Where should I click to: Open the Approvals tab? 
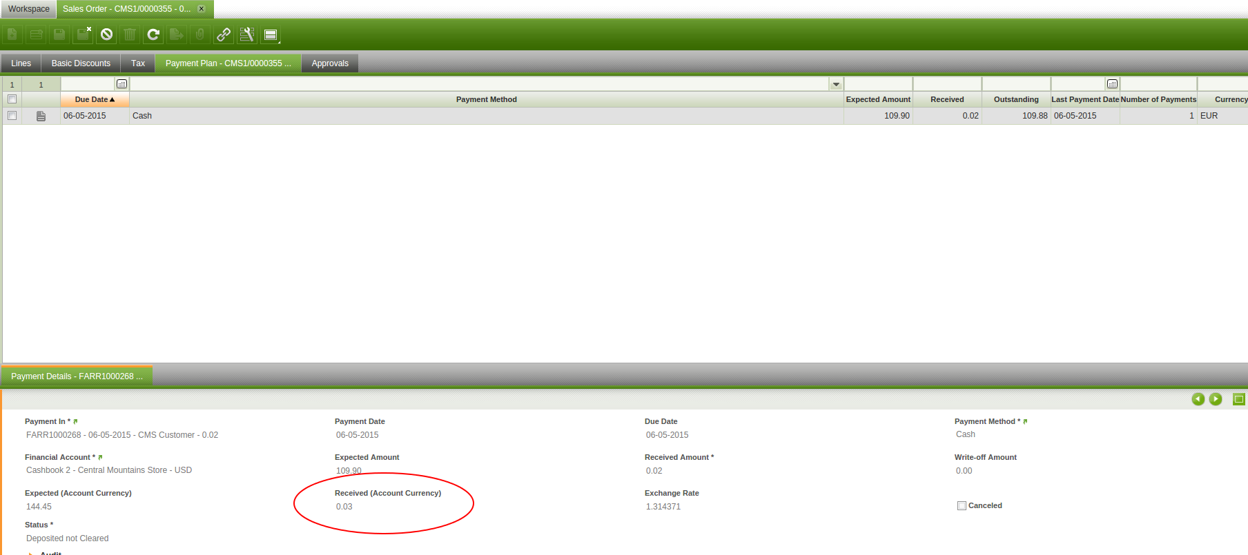330,63
